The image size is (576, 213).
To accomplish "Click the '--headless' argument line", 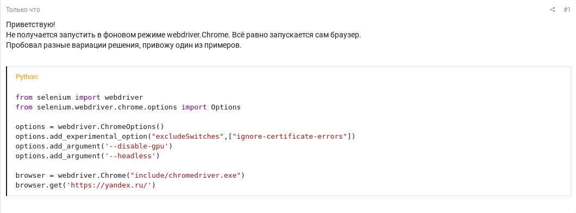I will pos(88,156).
